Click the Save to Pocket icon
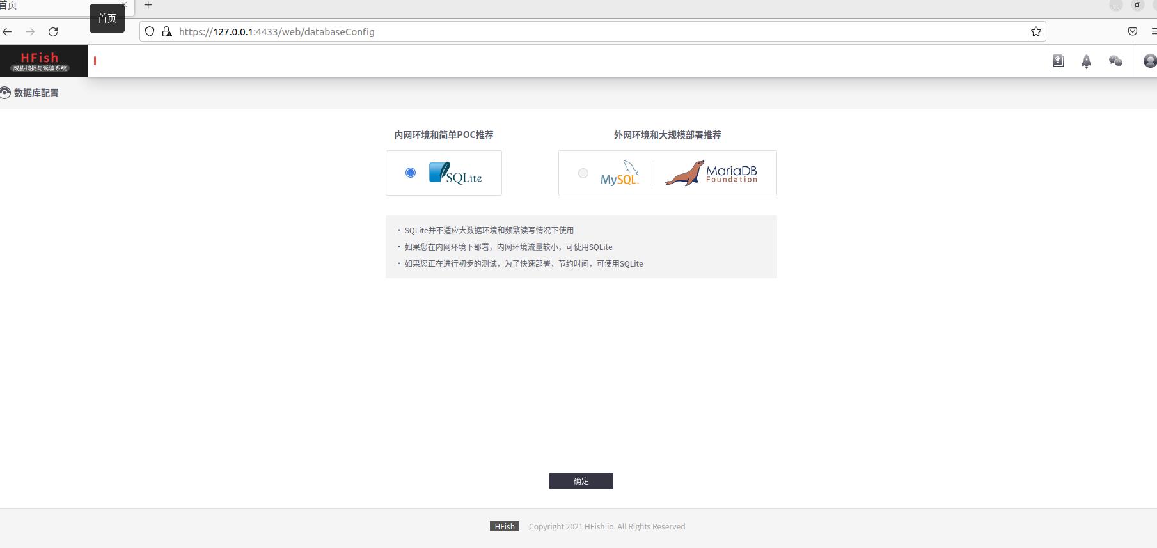Viewport: 1157px width, 548px height. point(1132,31)
